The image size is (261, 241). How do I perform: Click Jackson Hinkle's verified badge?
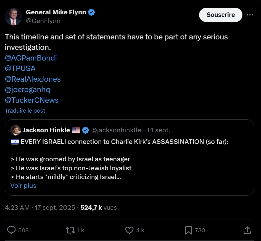(x=86, y=130)
